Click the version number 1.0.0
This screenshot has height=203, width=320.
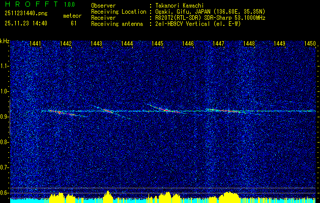[69, 5]
